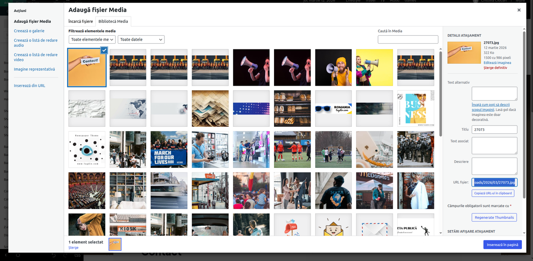Screen dimensions: 533x261
Task: Click Șterge definitiv link
Action: (495, 68)
